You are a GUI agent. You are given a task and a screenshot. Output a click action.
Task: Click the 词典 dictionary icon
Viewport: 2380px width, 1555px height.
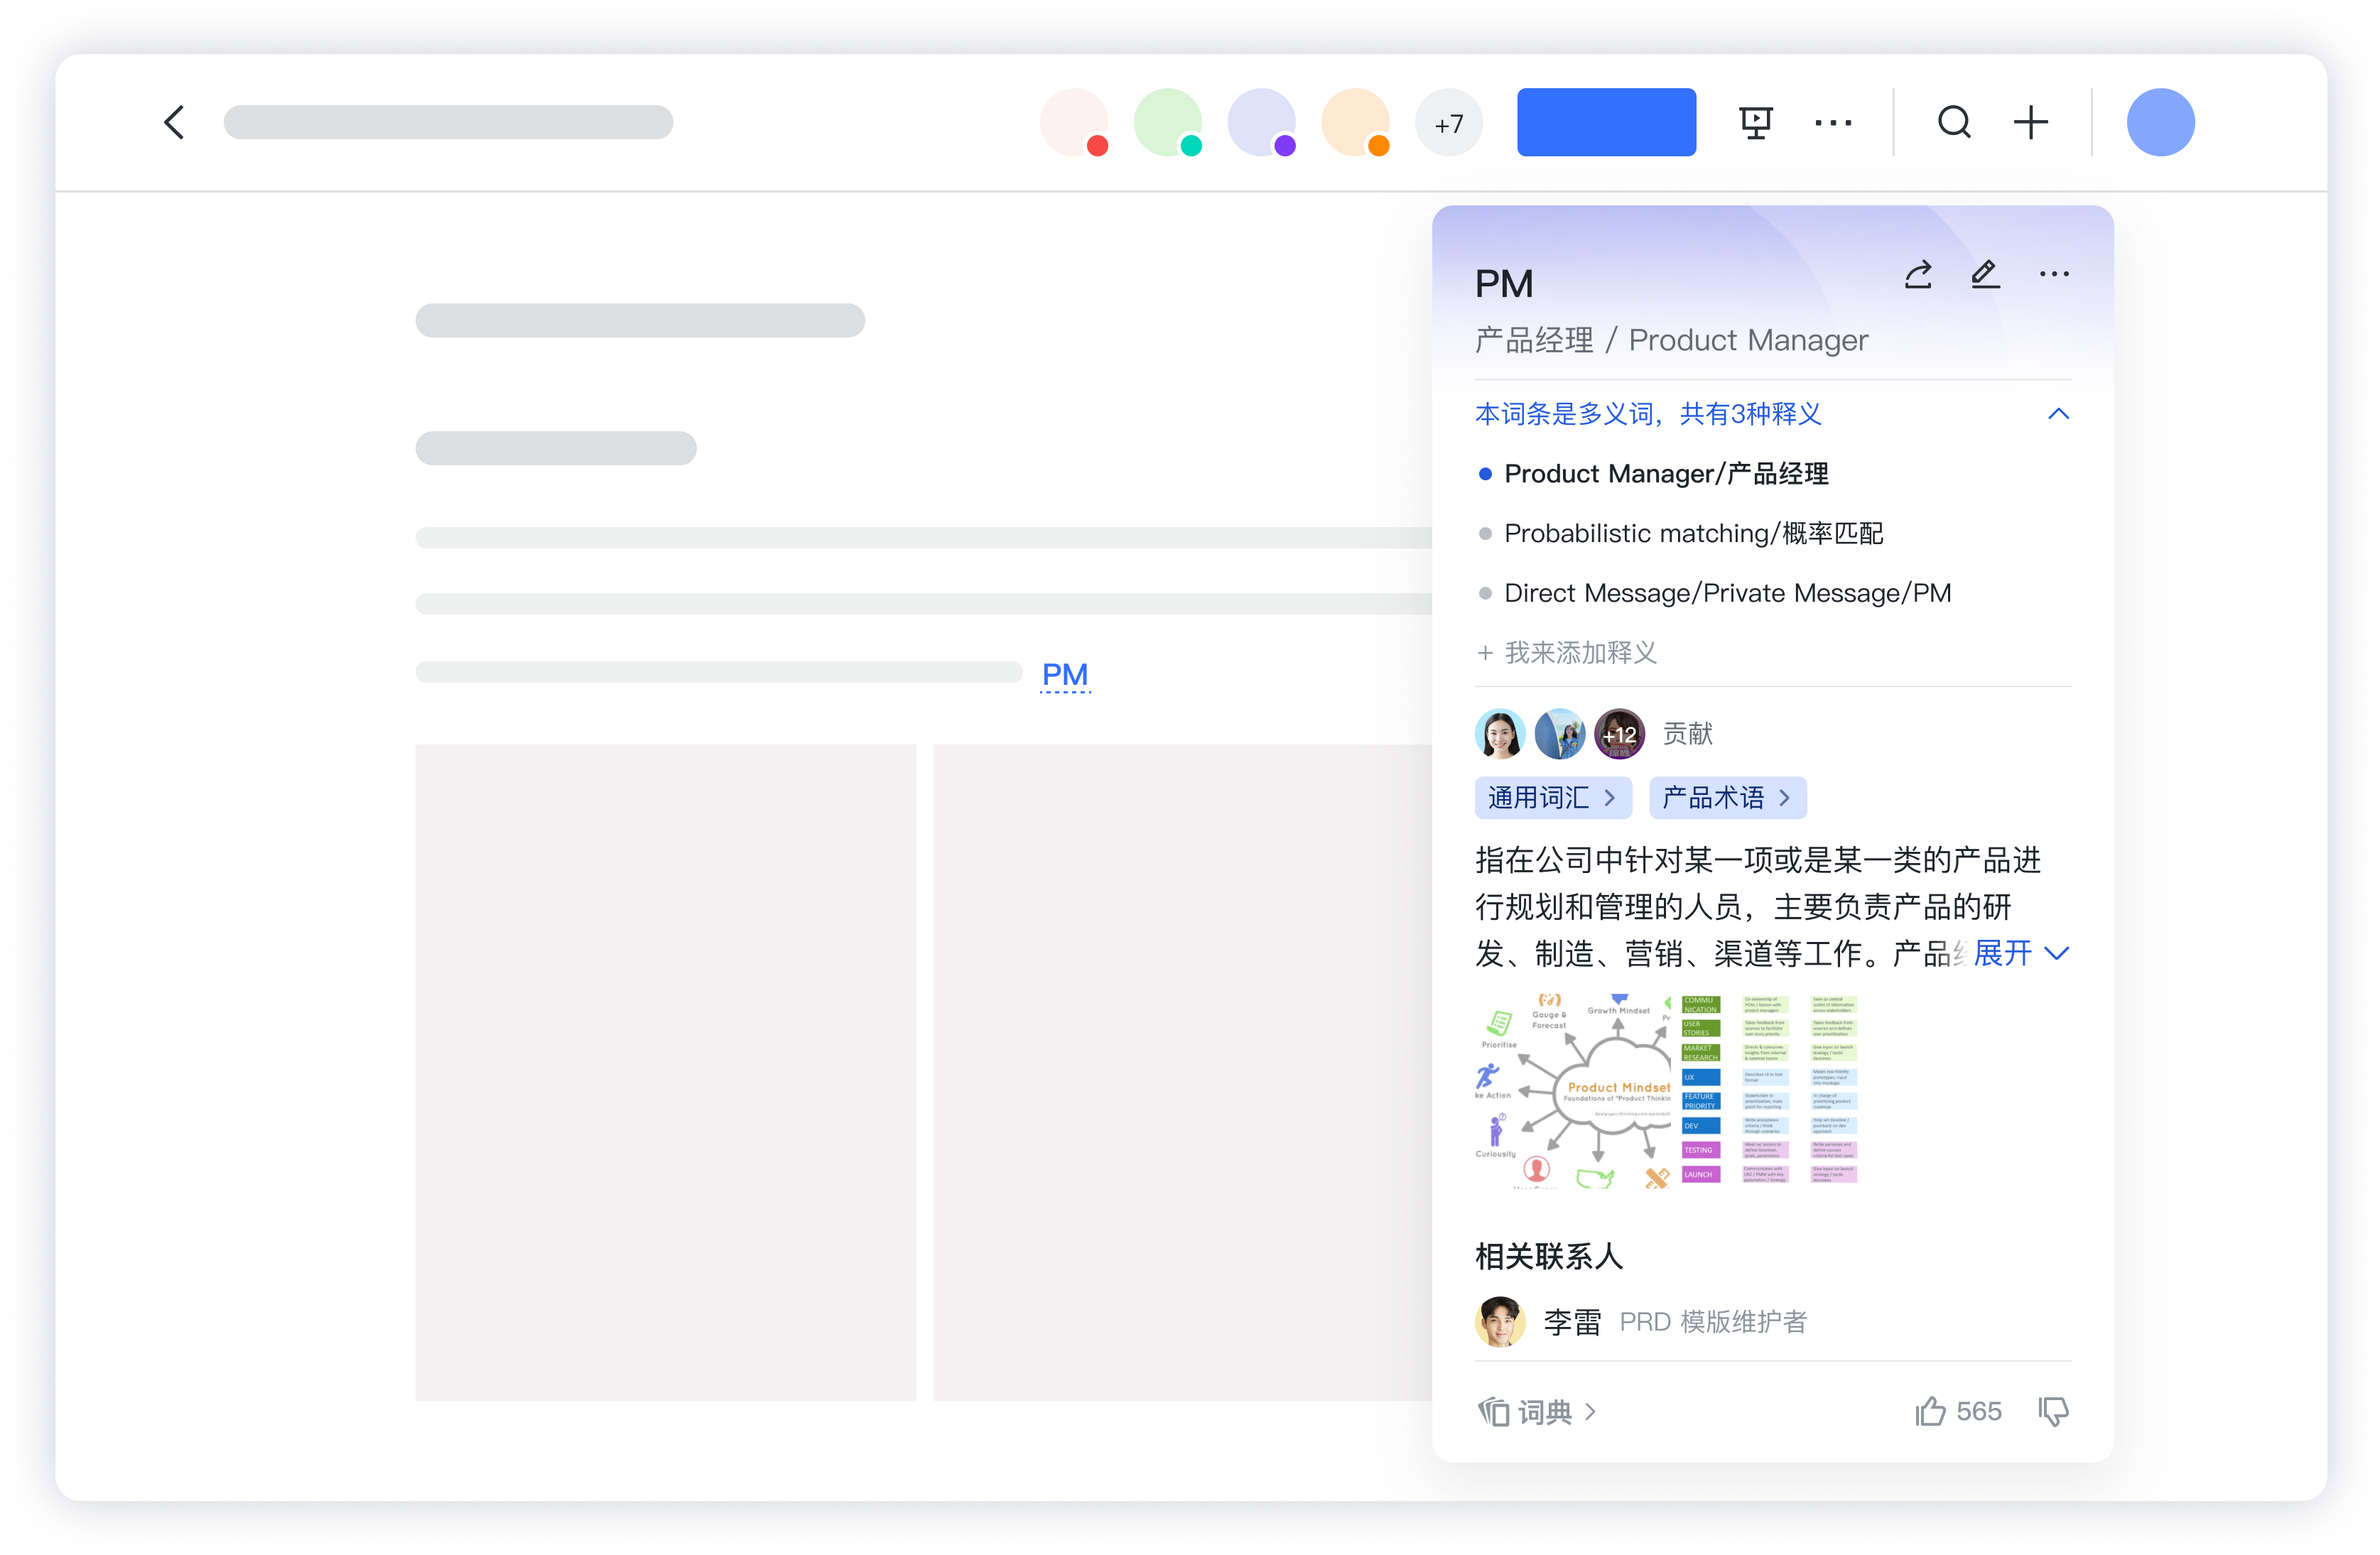click(x=1495, y=1411)
